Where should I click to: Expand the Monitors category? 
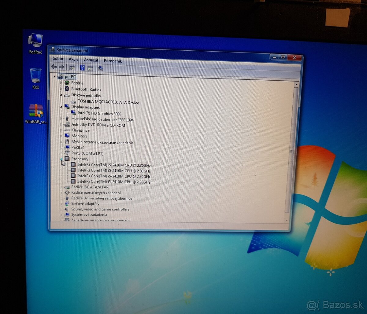(61, 136)
